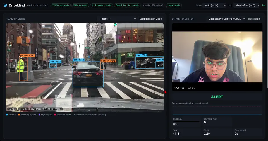Click the orange person / cyclist legend swatch
This screenshot has width=268, height=141.
(19, 115)
